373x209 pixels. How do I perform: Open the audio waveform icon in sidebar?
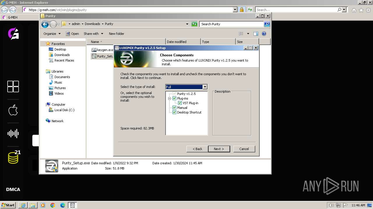click(13, 134)
